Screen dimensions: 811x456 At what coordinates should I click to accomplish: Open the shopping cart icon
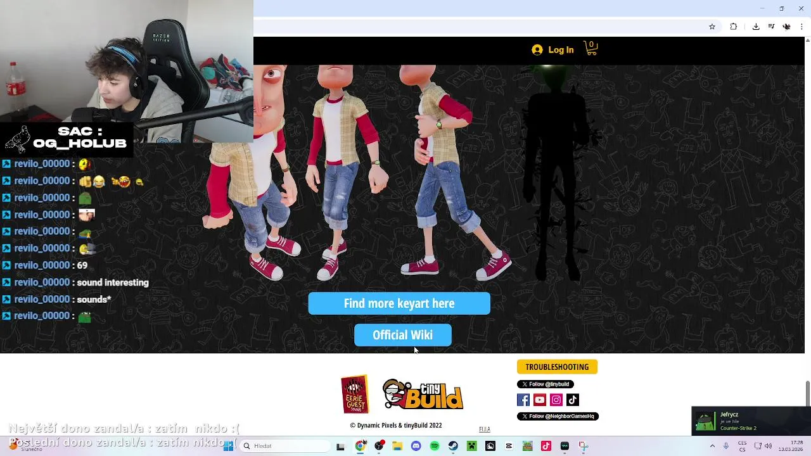[591, 49]
